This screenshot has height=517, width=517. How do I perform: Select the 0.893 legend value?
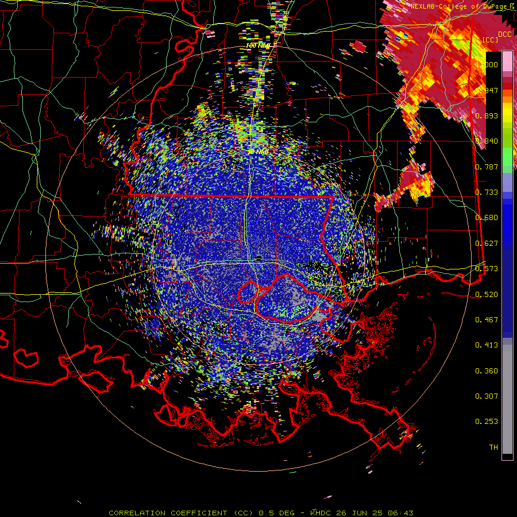pos(487,115)
